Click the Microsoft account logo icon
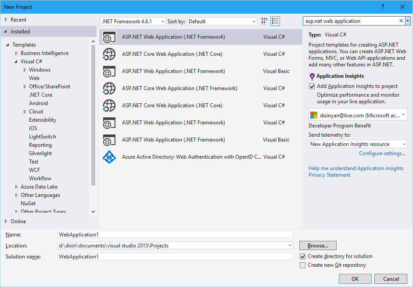Screen dimensions: 413x287 tap(314, 115)
